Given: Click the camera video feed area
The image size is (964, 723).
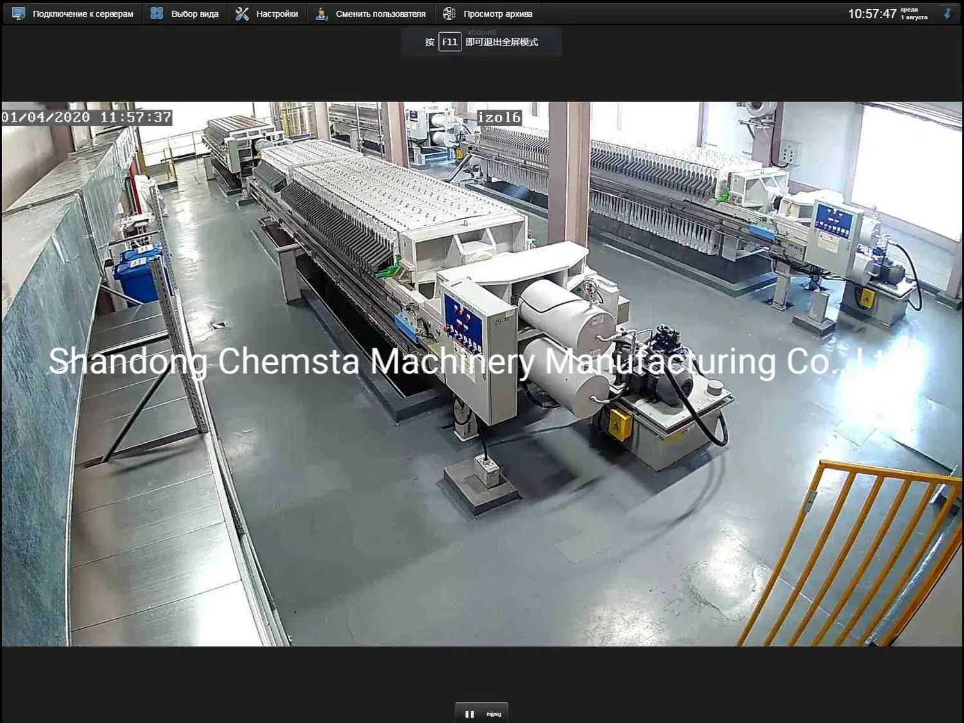Looking at the screenshot, I should coord(482,374).
